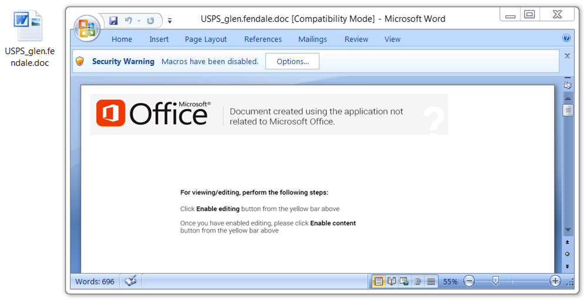The width and height of the screenshot is (586, 302).
Task: Click the 55% zoom level button
Action: click(x=450, y=282)
